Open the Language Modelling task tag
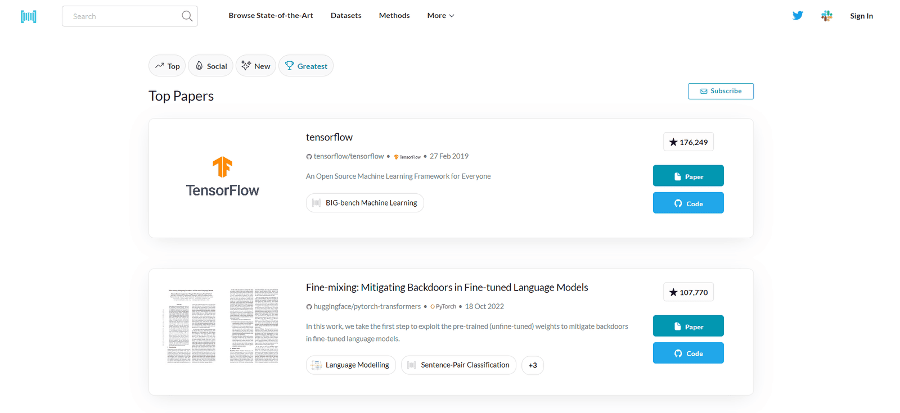 pos(351,365)
